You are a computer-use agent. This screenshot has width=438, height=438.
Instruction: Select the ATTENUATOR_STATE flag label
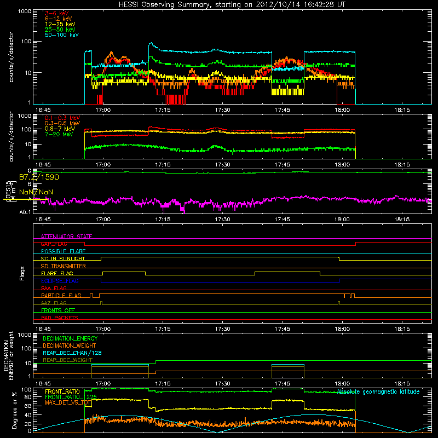coord(66,237)
